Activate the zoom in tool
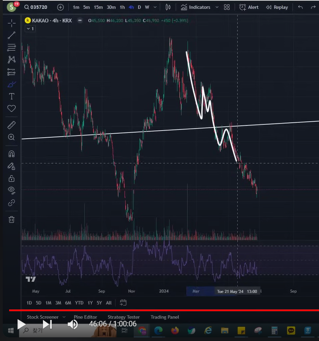Image resolution: width=319 pixels, height=341 pixels. pyautogui.click(x=11, y=137)
